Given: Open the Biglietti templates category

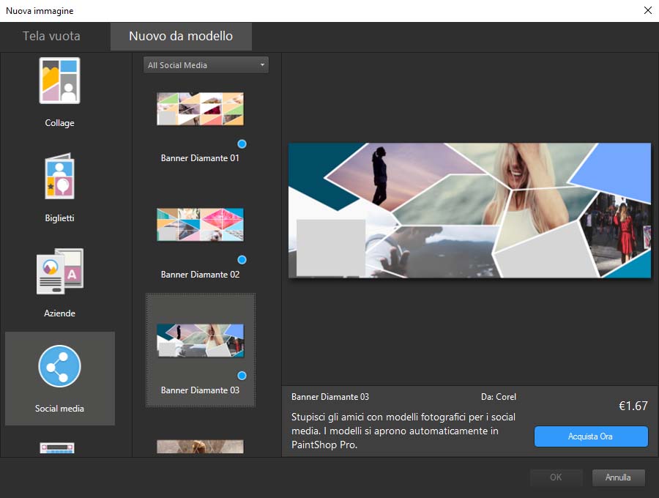Looking at the screenshot, I should click(x=59, y=176).
